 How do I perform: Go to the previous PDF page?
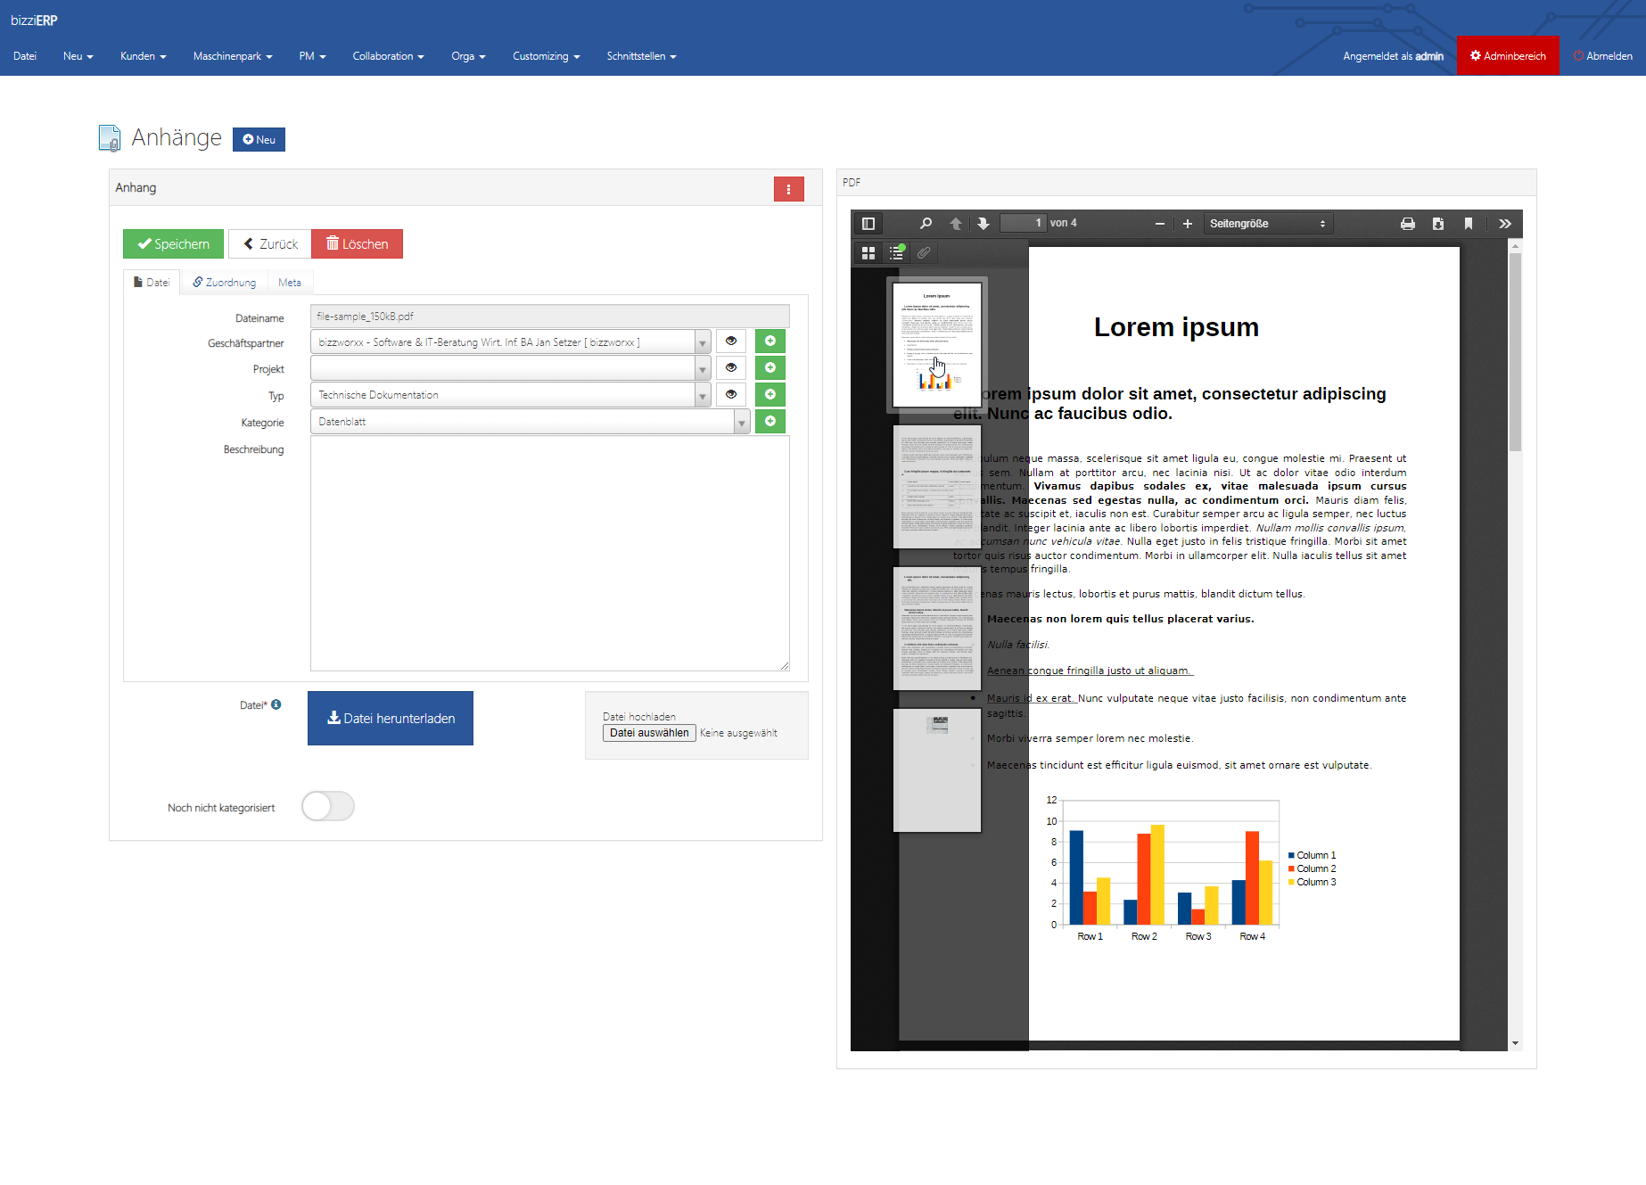pos(955,223)
